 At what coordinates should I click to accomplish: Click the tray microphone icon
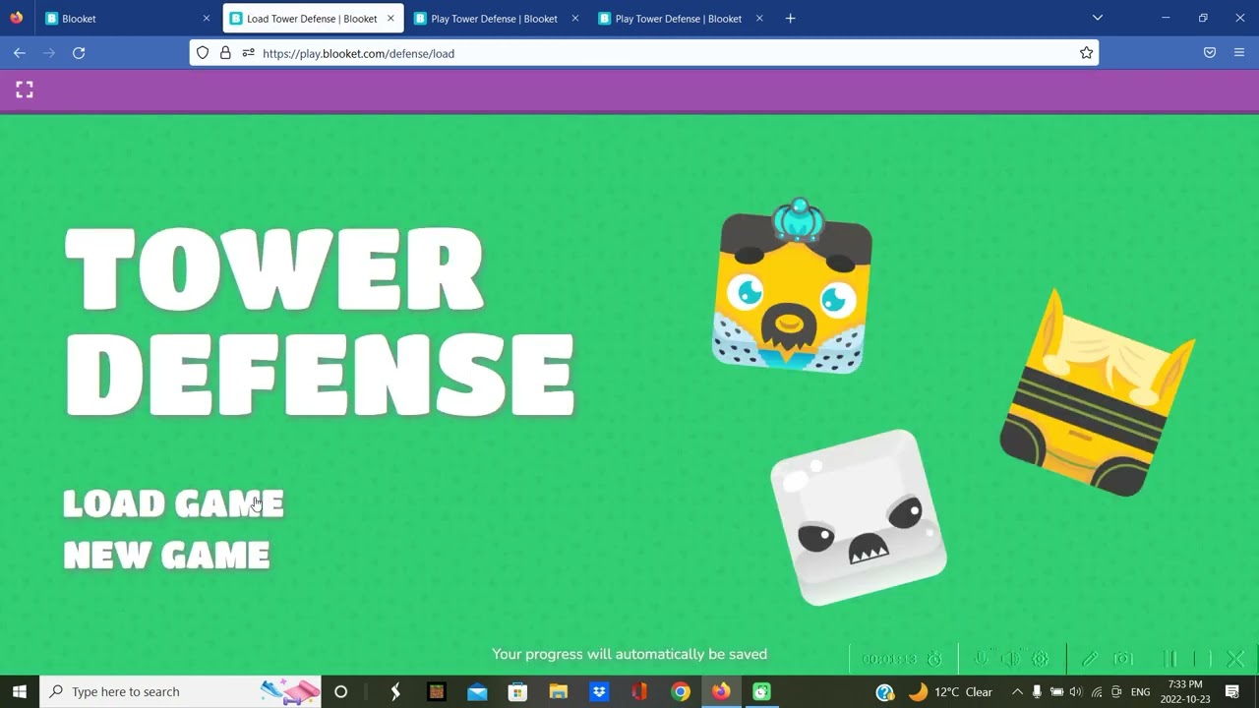click(x=1037, y=692)
